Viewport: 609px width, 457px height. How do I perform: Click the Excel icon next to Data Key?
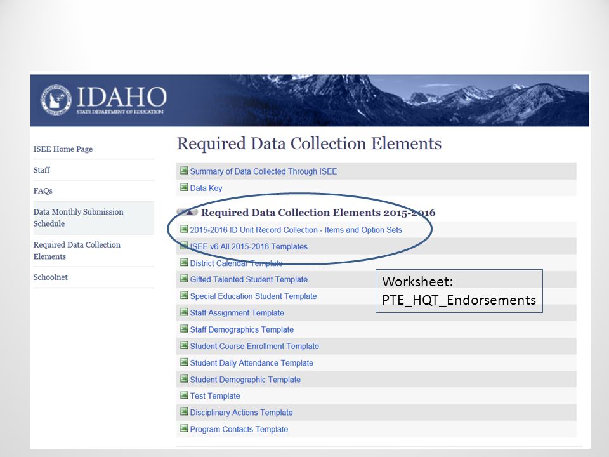184,187
